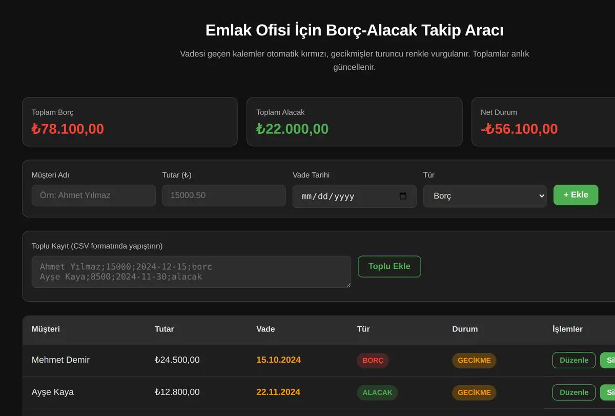
Task: Open the calendar picker in Vade Tarihi
Action: tap(403, 196)
